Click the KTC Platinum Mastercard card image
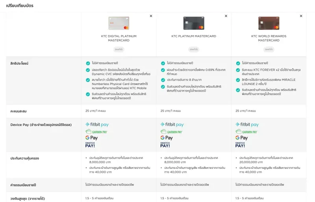 tap(194, 23)
